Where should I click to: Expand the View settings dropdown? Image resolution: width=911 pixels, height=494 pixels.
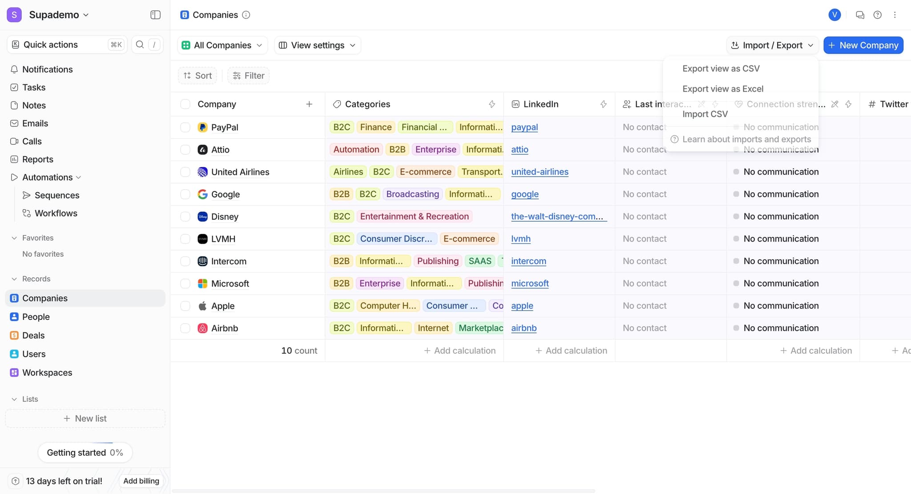tap(317, 45)
